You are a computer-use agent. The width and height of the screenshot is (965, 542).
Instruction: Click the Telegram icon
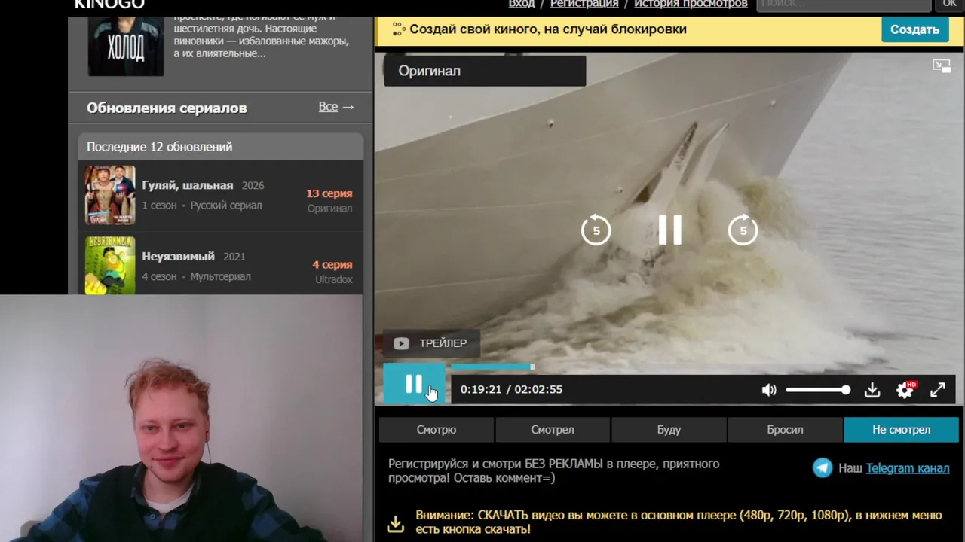(823, 468)
